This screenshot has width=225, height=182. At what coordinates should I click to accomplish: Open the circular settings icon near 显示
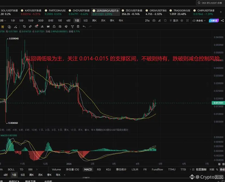(x=182, y=20)
